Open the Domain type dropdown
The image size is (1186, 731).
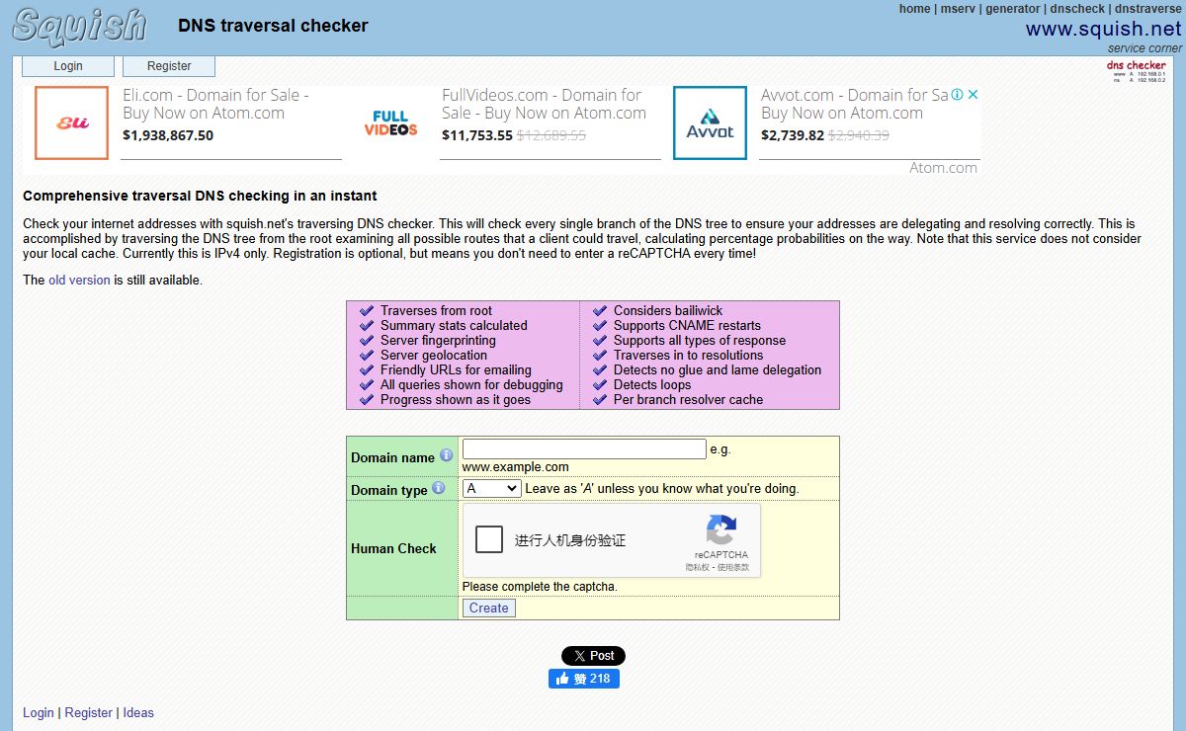pyautogui.click(x=492, y=488)
